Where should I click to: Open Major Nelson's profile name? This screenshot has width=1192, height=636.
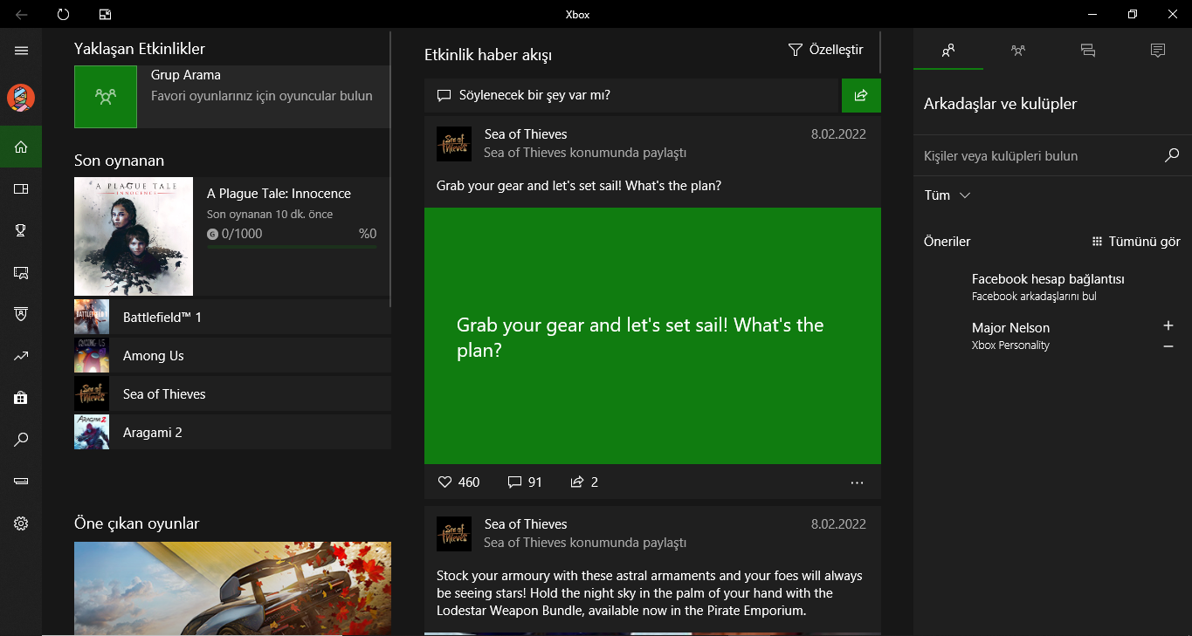point(1010,328)
